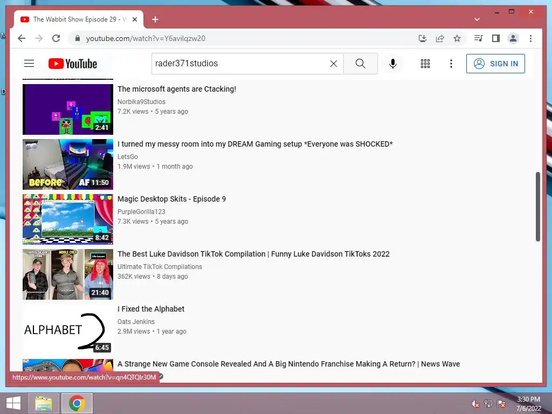Click the address bar URL
Screen dimensions: 552x414
click(x=146, y=38)
